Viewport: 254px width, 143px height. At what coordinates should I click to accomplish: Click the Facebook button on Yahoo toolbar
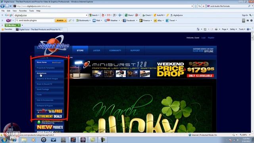pyautogui.click(x=130, y=21)
